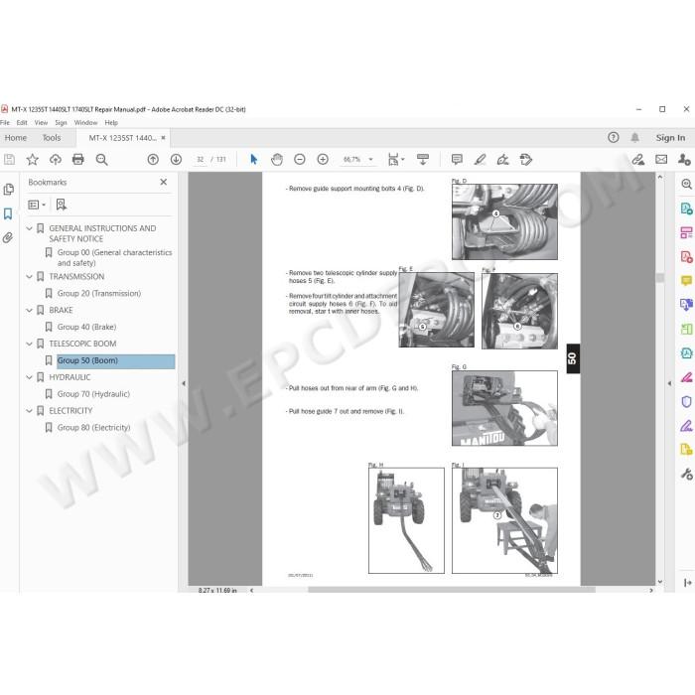Go to next page arrow
695x695 pixels.
(x=176, y=159)
